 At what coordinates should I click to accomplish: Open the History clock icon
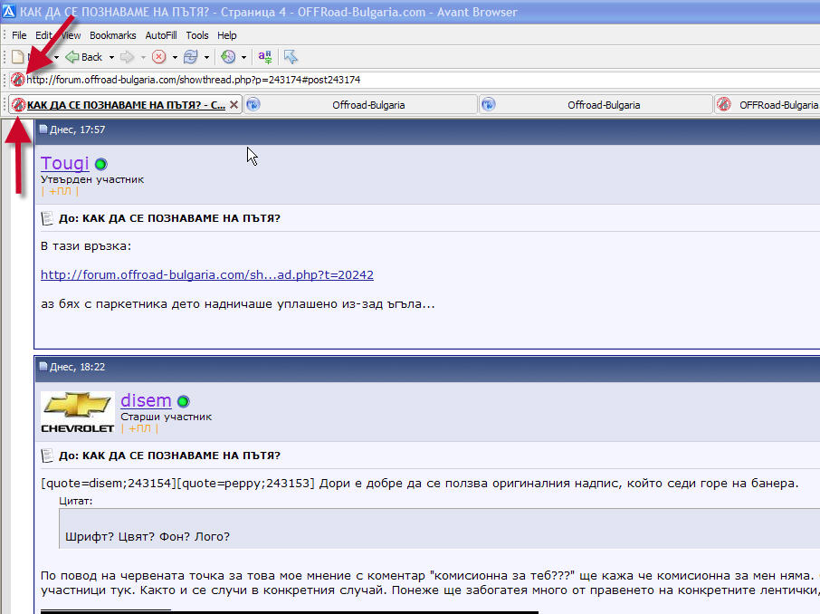coord(227,57)
